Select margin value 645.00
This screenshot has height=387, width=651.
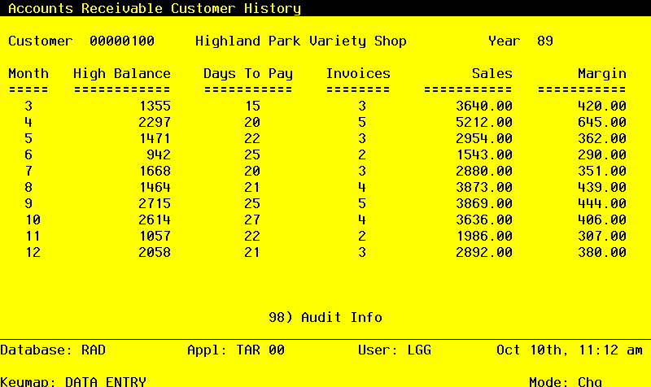coord(602,122)
